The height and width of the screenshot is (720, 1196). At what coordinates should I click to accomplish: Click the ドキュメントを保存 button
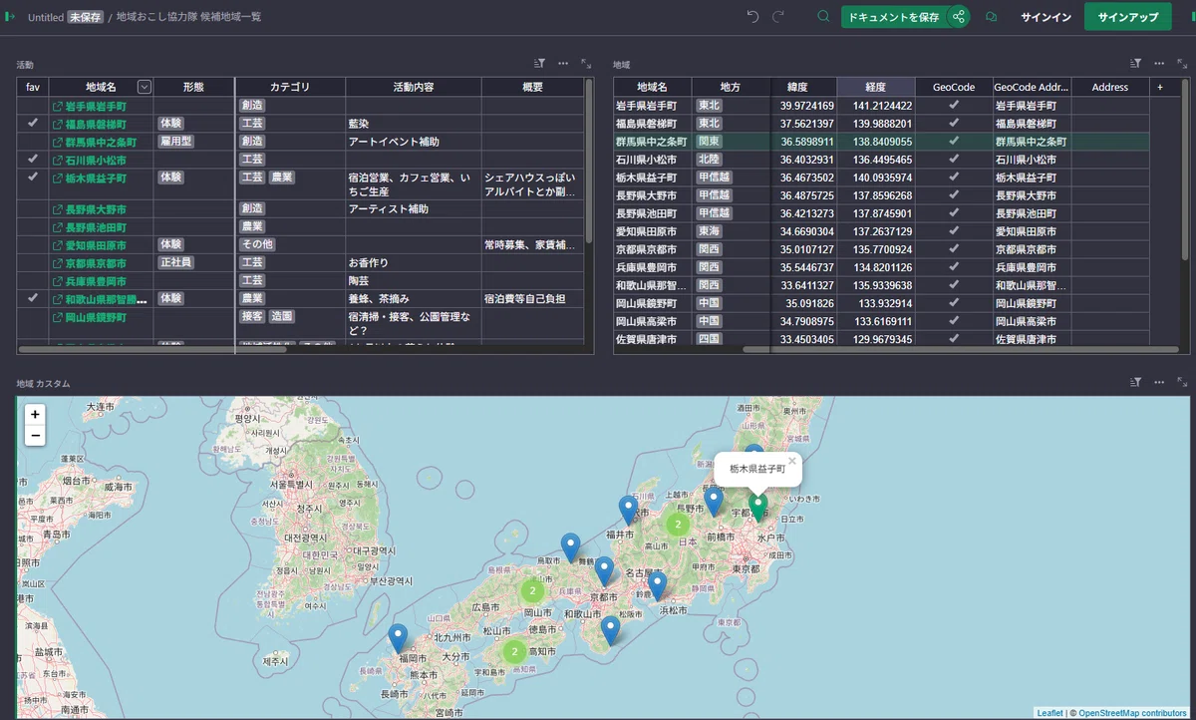893,17
